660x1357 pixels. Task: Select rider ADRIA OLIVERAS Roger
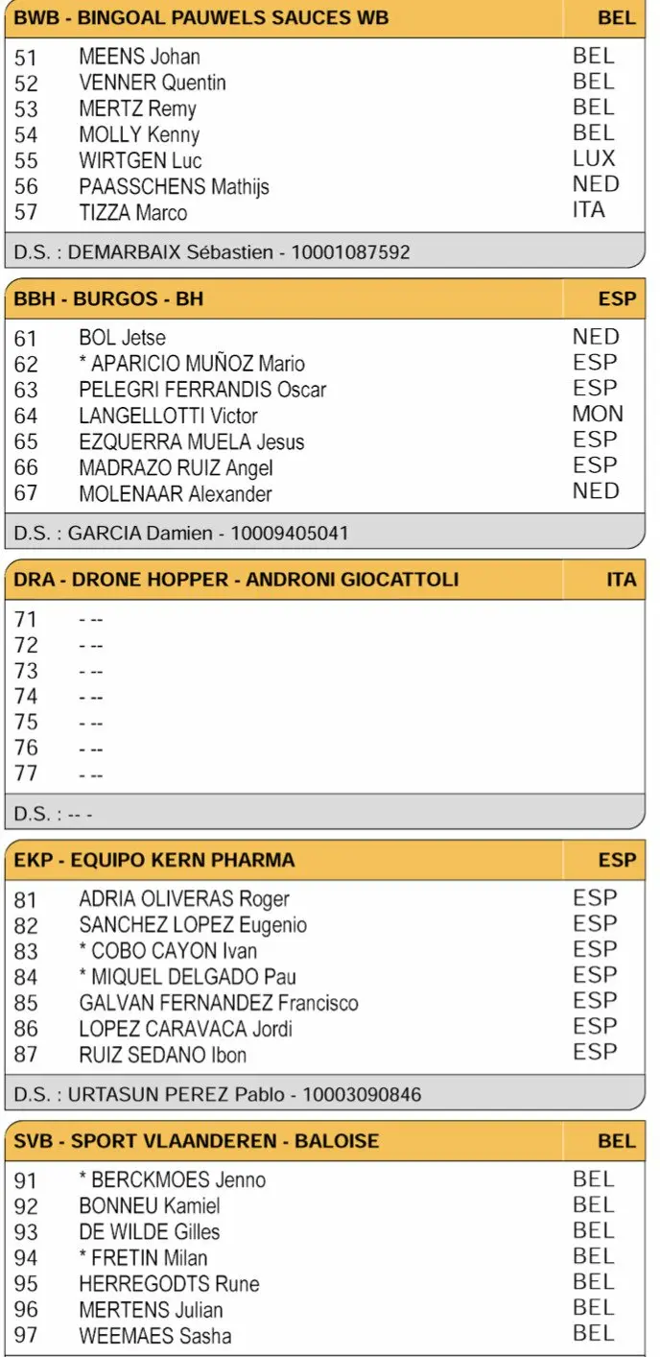pyautogui.click(x=184, y=899)
